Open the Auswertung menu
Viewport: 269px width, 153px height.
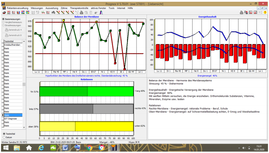tap(52, 8)
